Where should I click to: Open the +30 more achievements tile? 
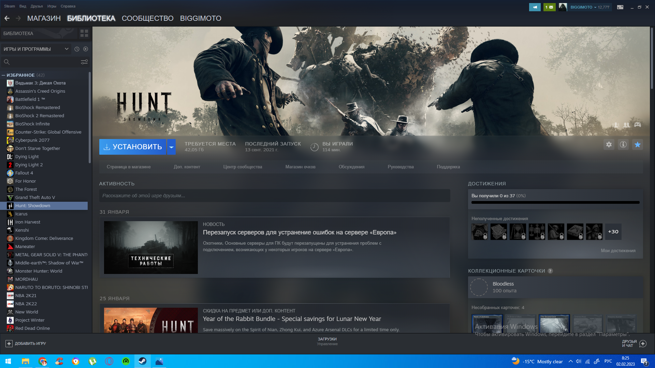[613, 232]
